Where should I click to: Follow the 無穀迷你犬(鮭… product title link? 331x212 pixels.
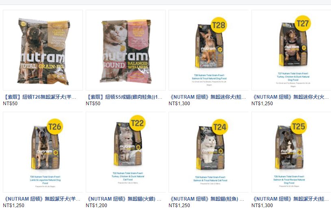207,97
